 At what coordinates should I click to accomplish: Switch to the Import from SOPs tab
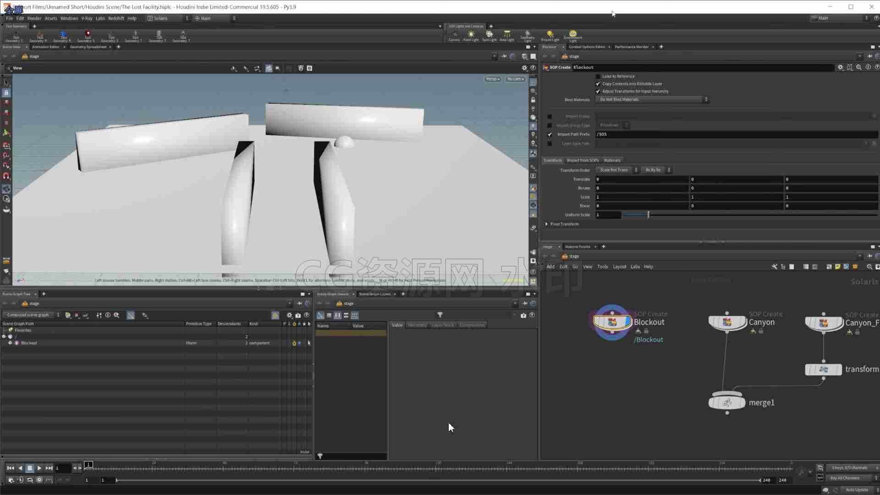click(x=583, y=160)
